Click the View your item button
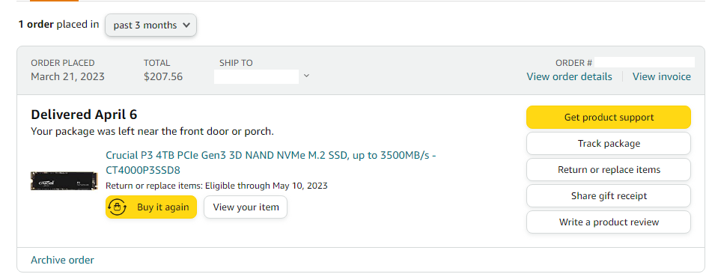709x277 pixels. pyautogui.click(x=246, y=207)
